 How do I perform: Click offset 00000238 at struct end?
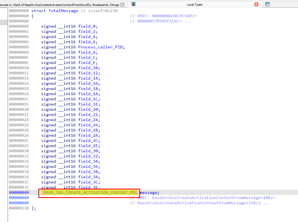[19, 208]
